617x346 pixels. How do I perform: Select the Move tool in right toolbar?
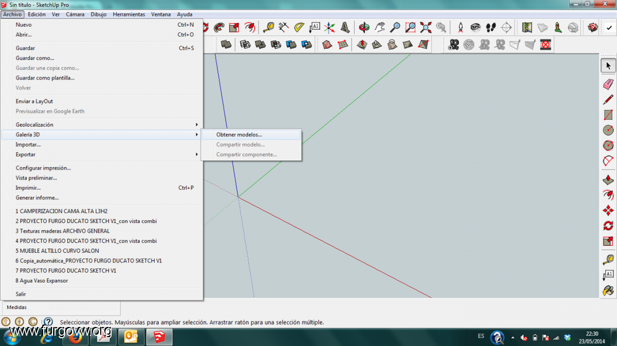pos(608,210)
